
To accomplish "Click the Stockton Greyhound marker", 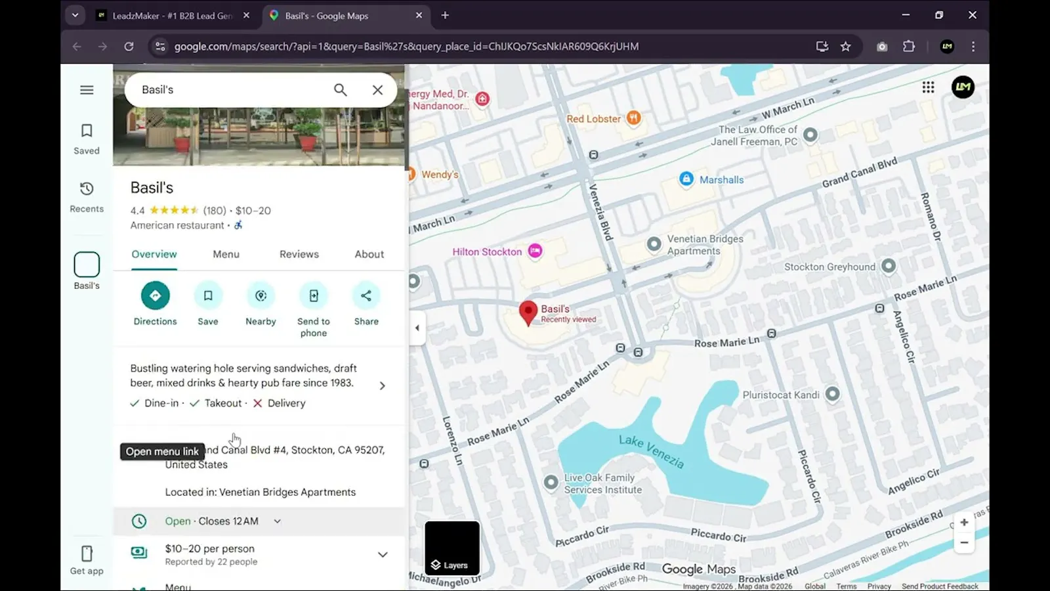I will click(x=888, y=266).
